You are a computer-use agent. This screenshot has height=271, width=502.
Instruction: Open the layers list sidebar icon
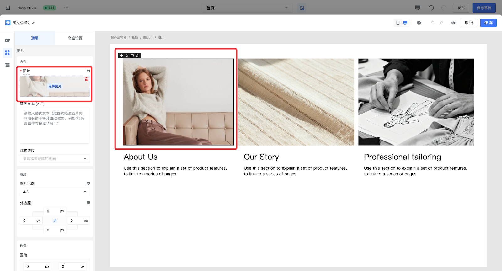coord(7,65)
